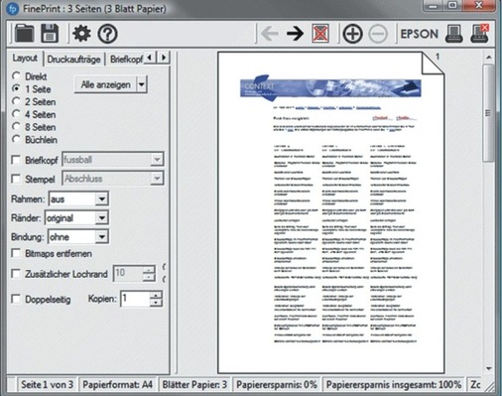The height and width of the screenshot is (396, 502).
Task: Increase Kopien with the up stepper arrow
Action: pyautogui.click(x=156, y=295)
